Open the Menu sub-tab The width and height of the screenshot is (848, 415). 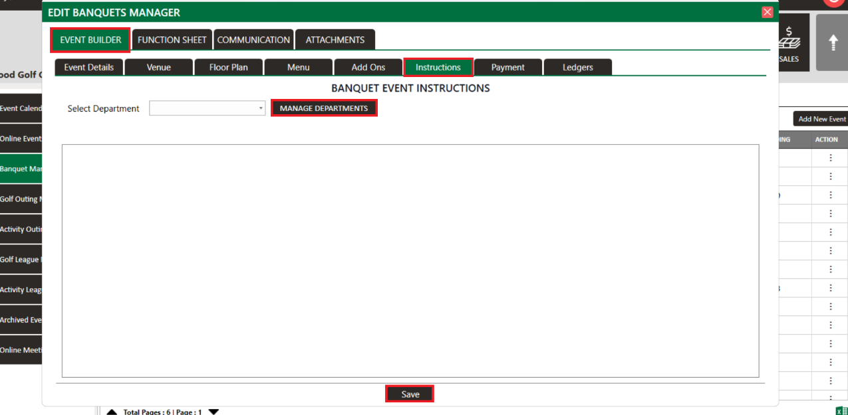pos(298,67)
